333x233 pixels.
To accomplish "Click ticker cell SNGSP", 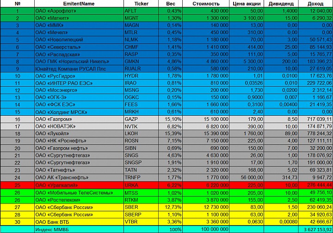I will (141, 163).
